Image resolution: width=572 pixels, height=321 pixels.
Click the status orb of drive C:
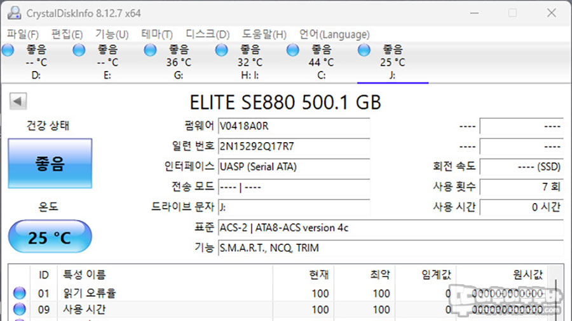[292, 50]
